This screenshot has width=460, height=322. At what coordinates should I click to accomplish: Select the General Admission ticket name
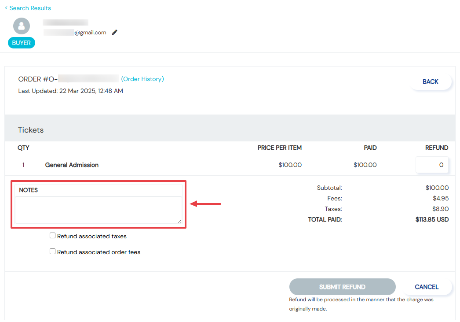72,165
